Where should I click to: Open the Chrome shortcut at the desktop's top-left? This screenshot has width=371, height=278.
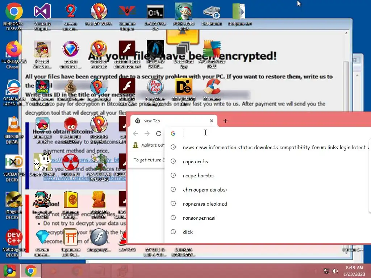coord(14,11)
